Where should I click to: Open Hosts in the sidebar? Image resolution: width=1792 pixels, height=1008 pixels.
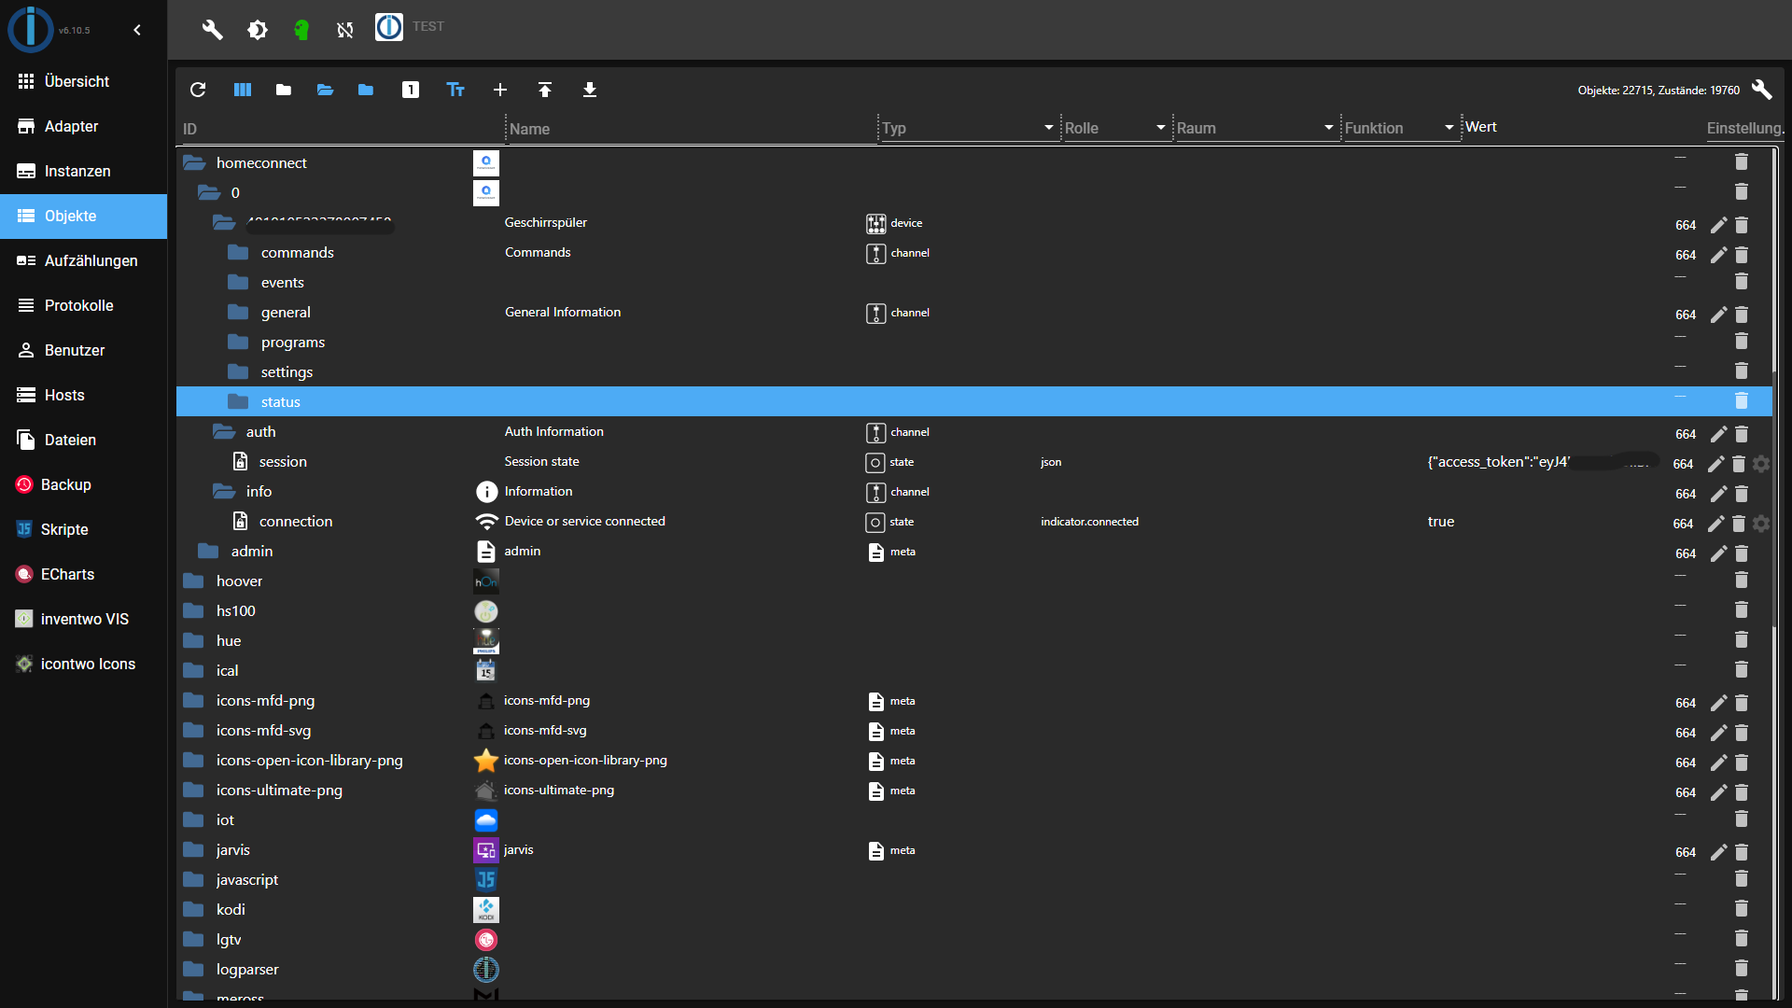tap(84, 395)
